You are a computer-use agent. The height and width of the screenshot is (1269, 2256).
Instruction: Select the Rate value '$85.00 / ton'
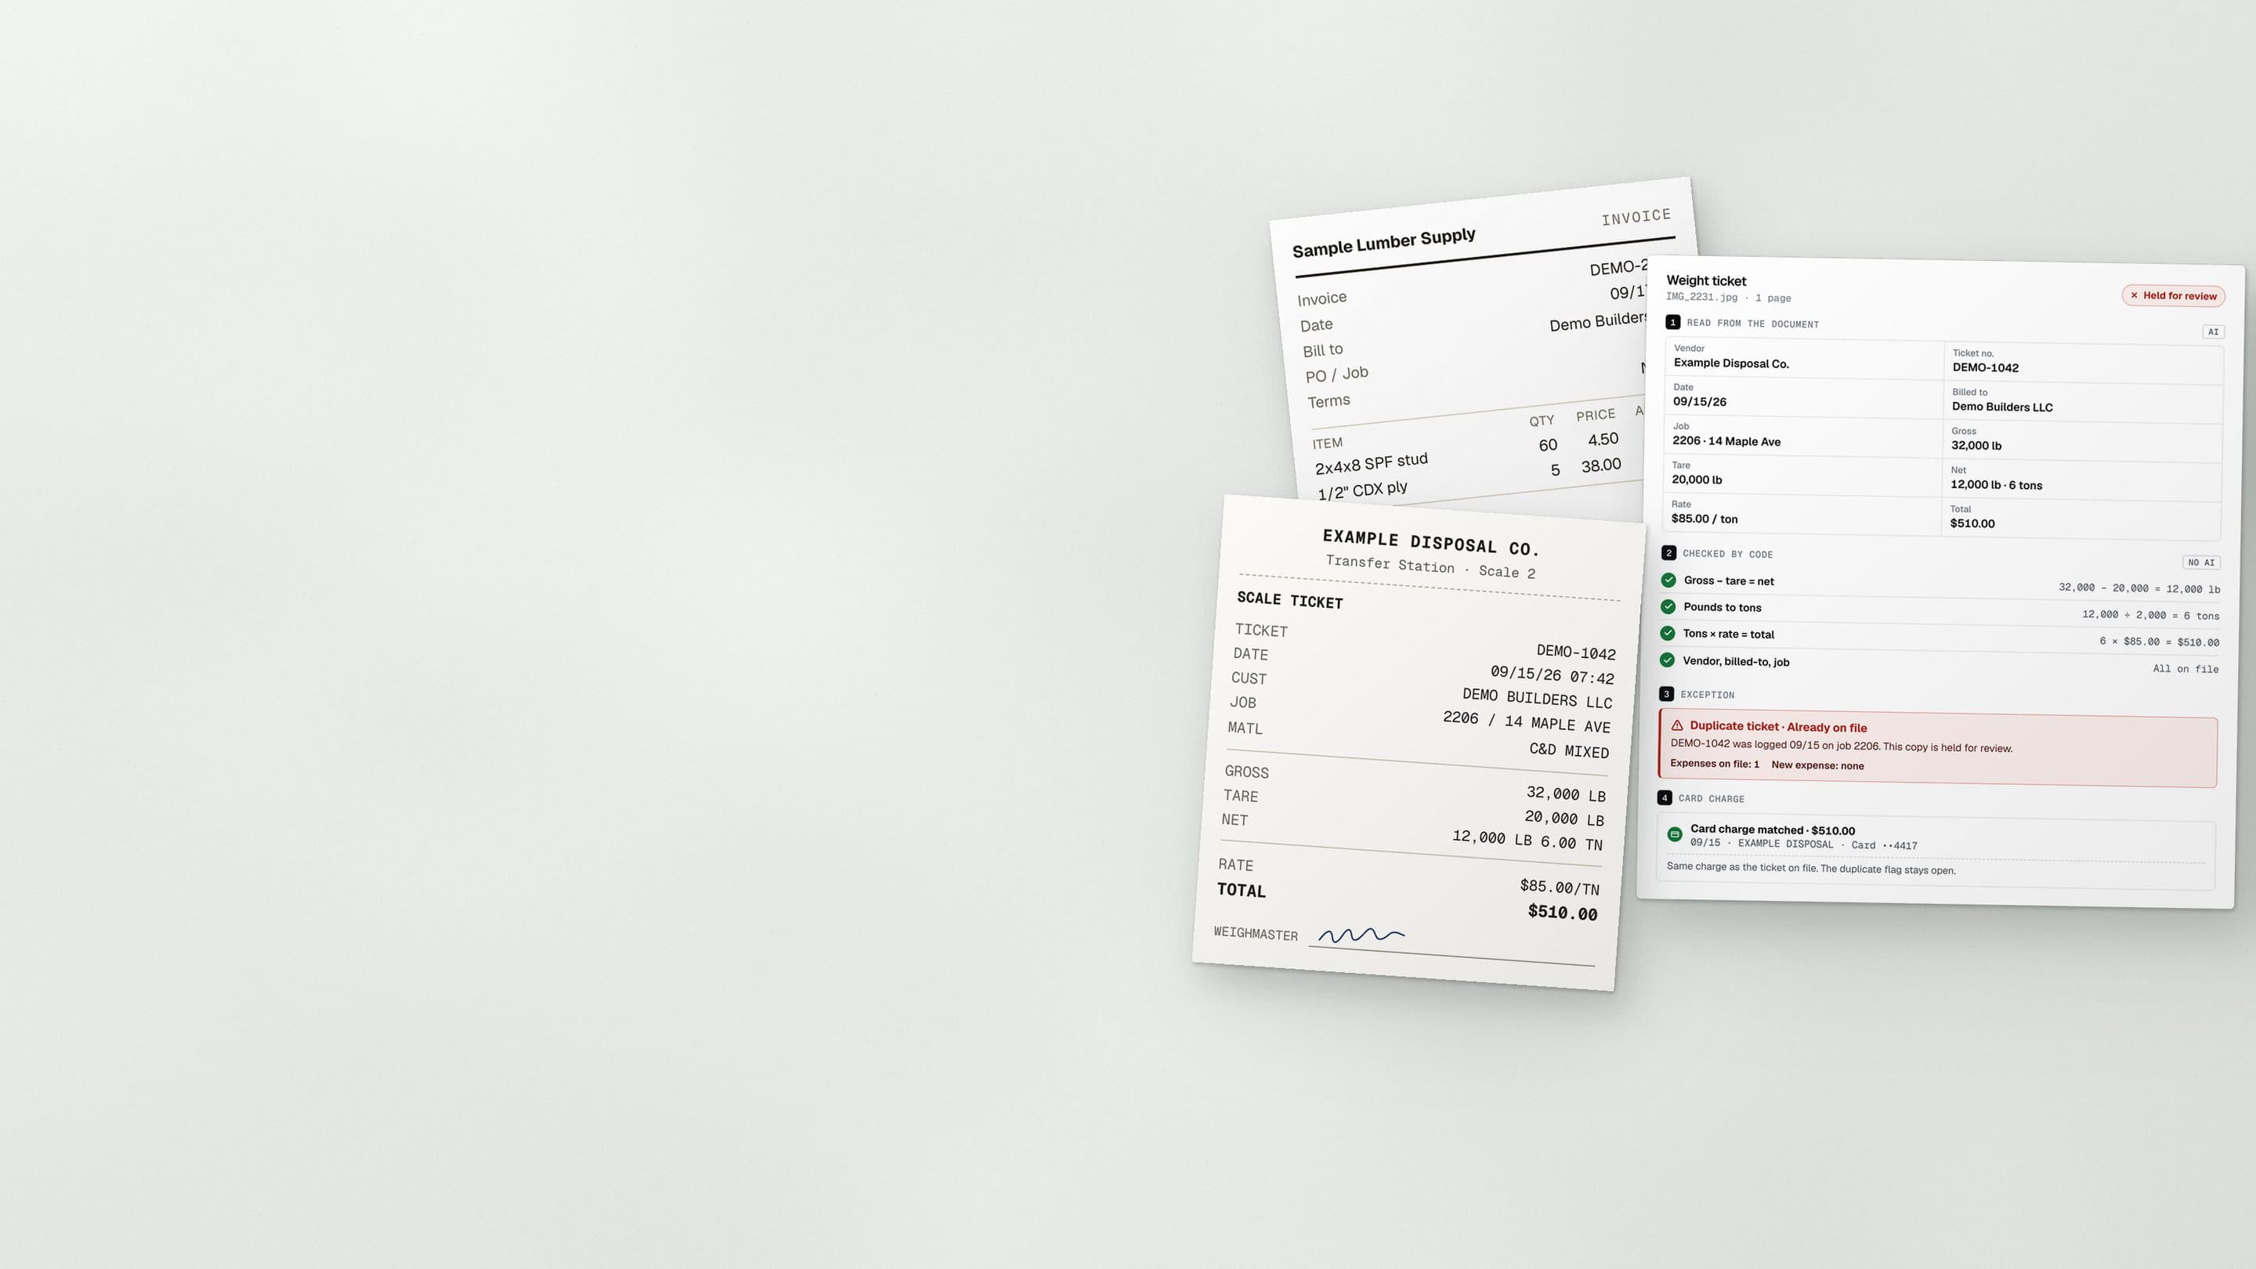tap(1705, 519)
